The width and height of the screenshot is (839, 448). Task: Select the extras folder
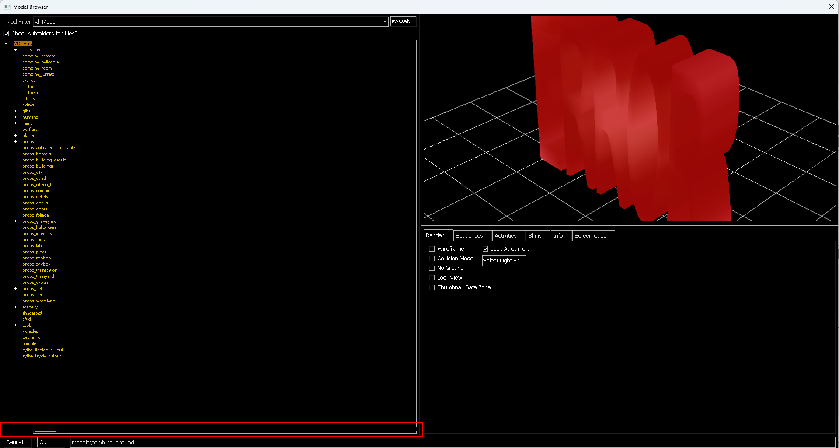28,105
